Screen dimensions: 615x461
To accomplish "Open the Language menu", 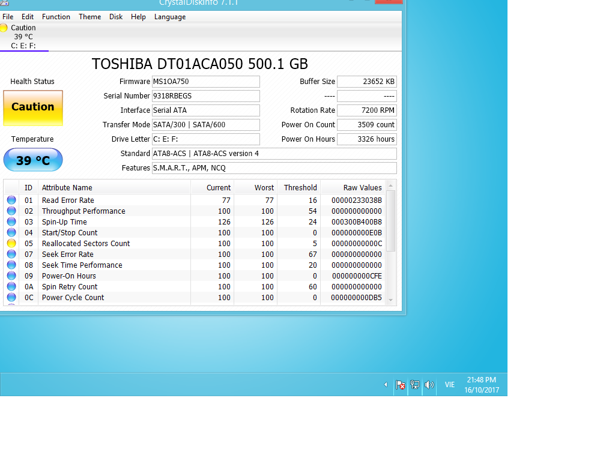I will point(170,17).
